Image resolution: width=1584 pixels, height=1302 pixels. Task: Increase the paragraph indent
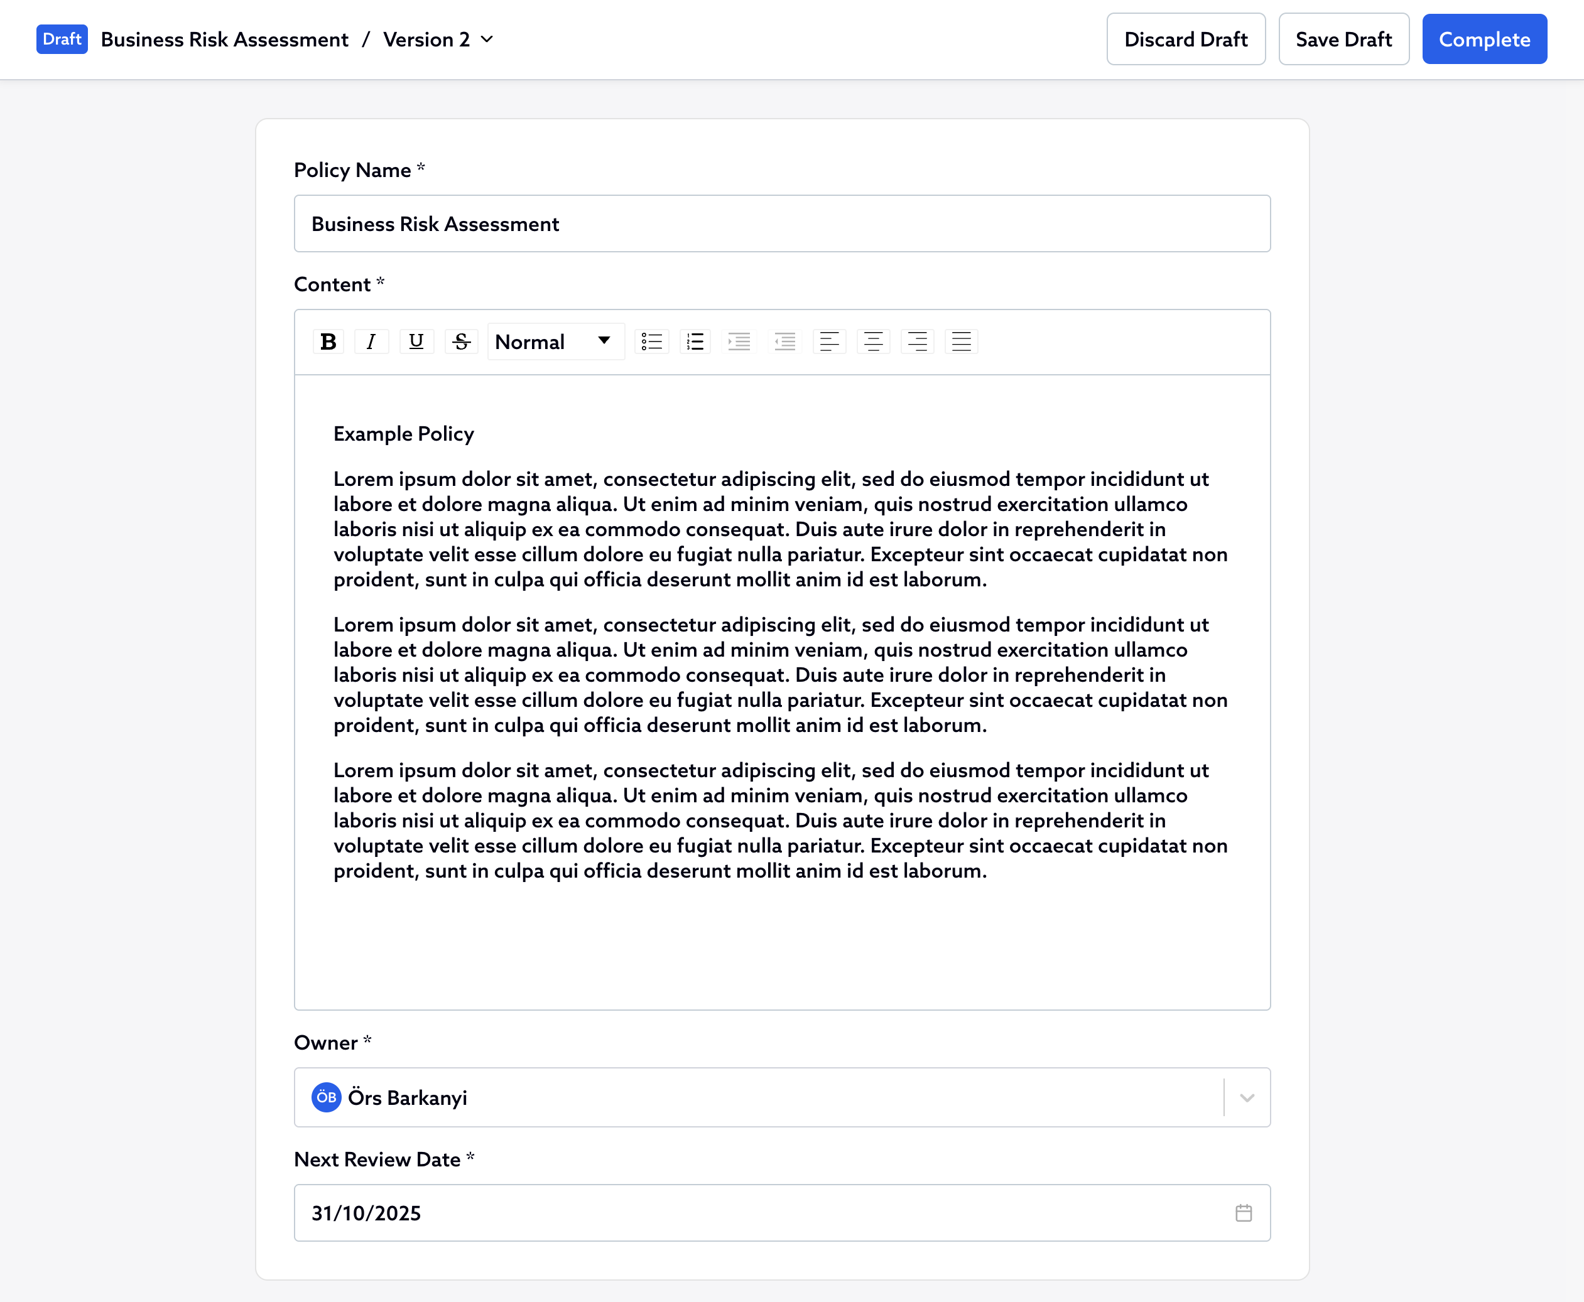(x=739, y=342)
